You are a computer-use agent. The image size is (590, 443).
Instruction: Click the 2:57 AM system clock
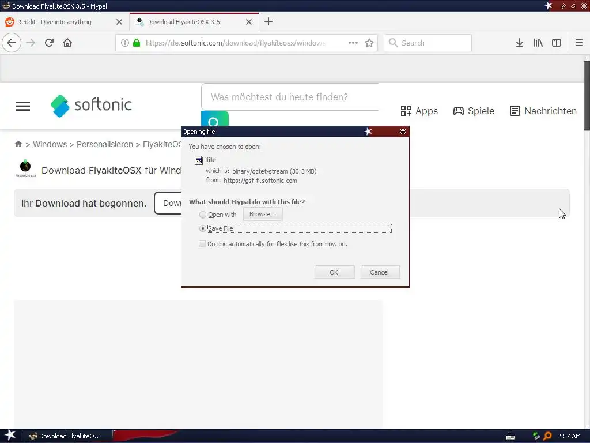pos(569,436)
